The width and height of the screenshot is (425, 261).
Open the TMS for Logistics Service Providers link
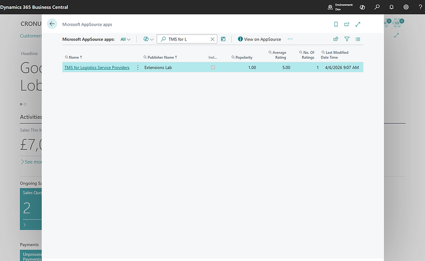pyautogui.click(x=97, y=67)
